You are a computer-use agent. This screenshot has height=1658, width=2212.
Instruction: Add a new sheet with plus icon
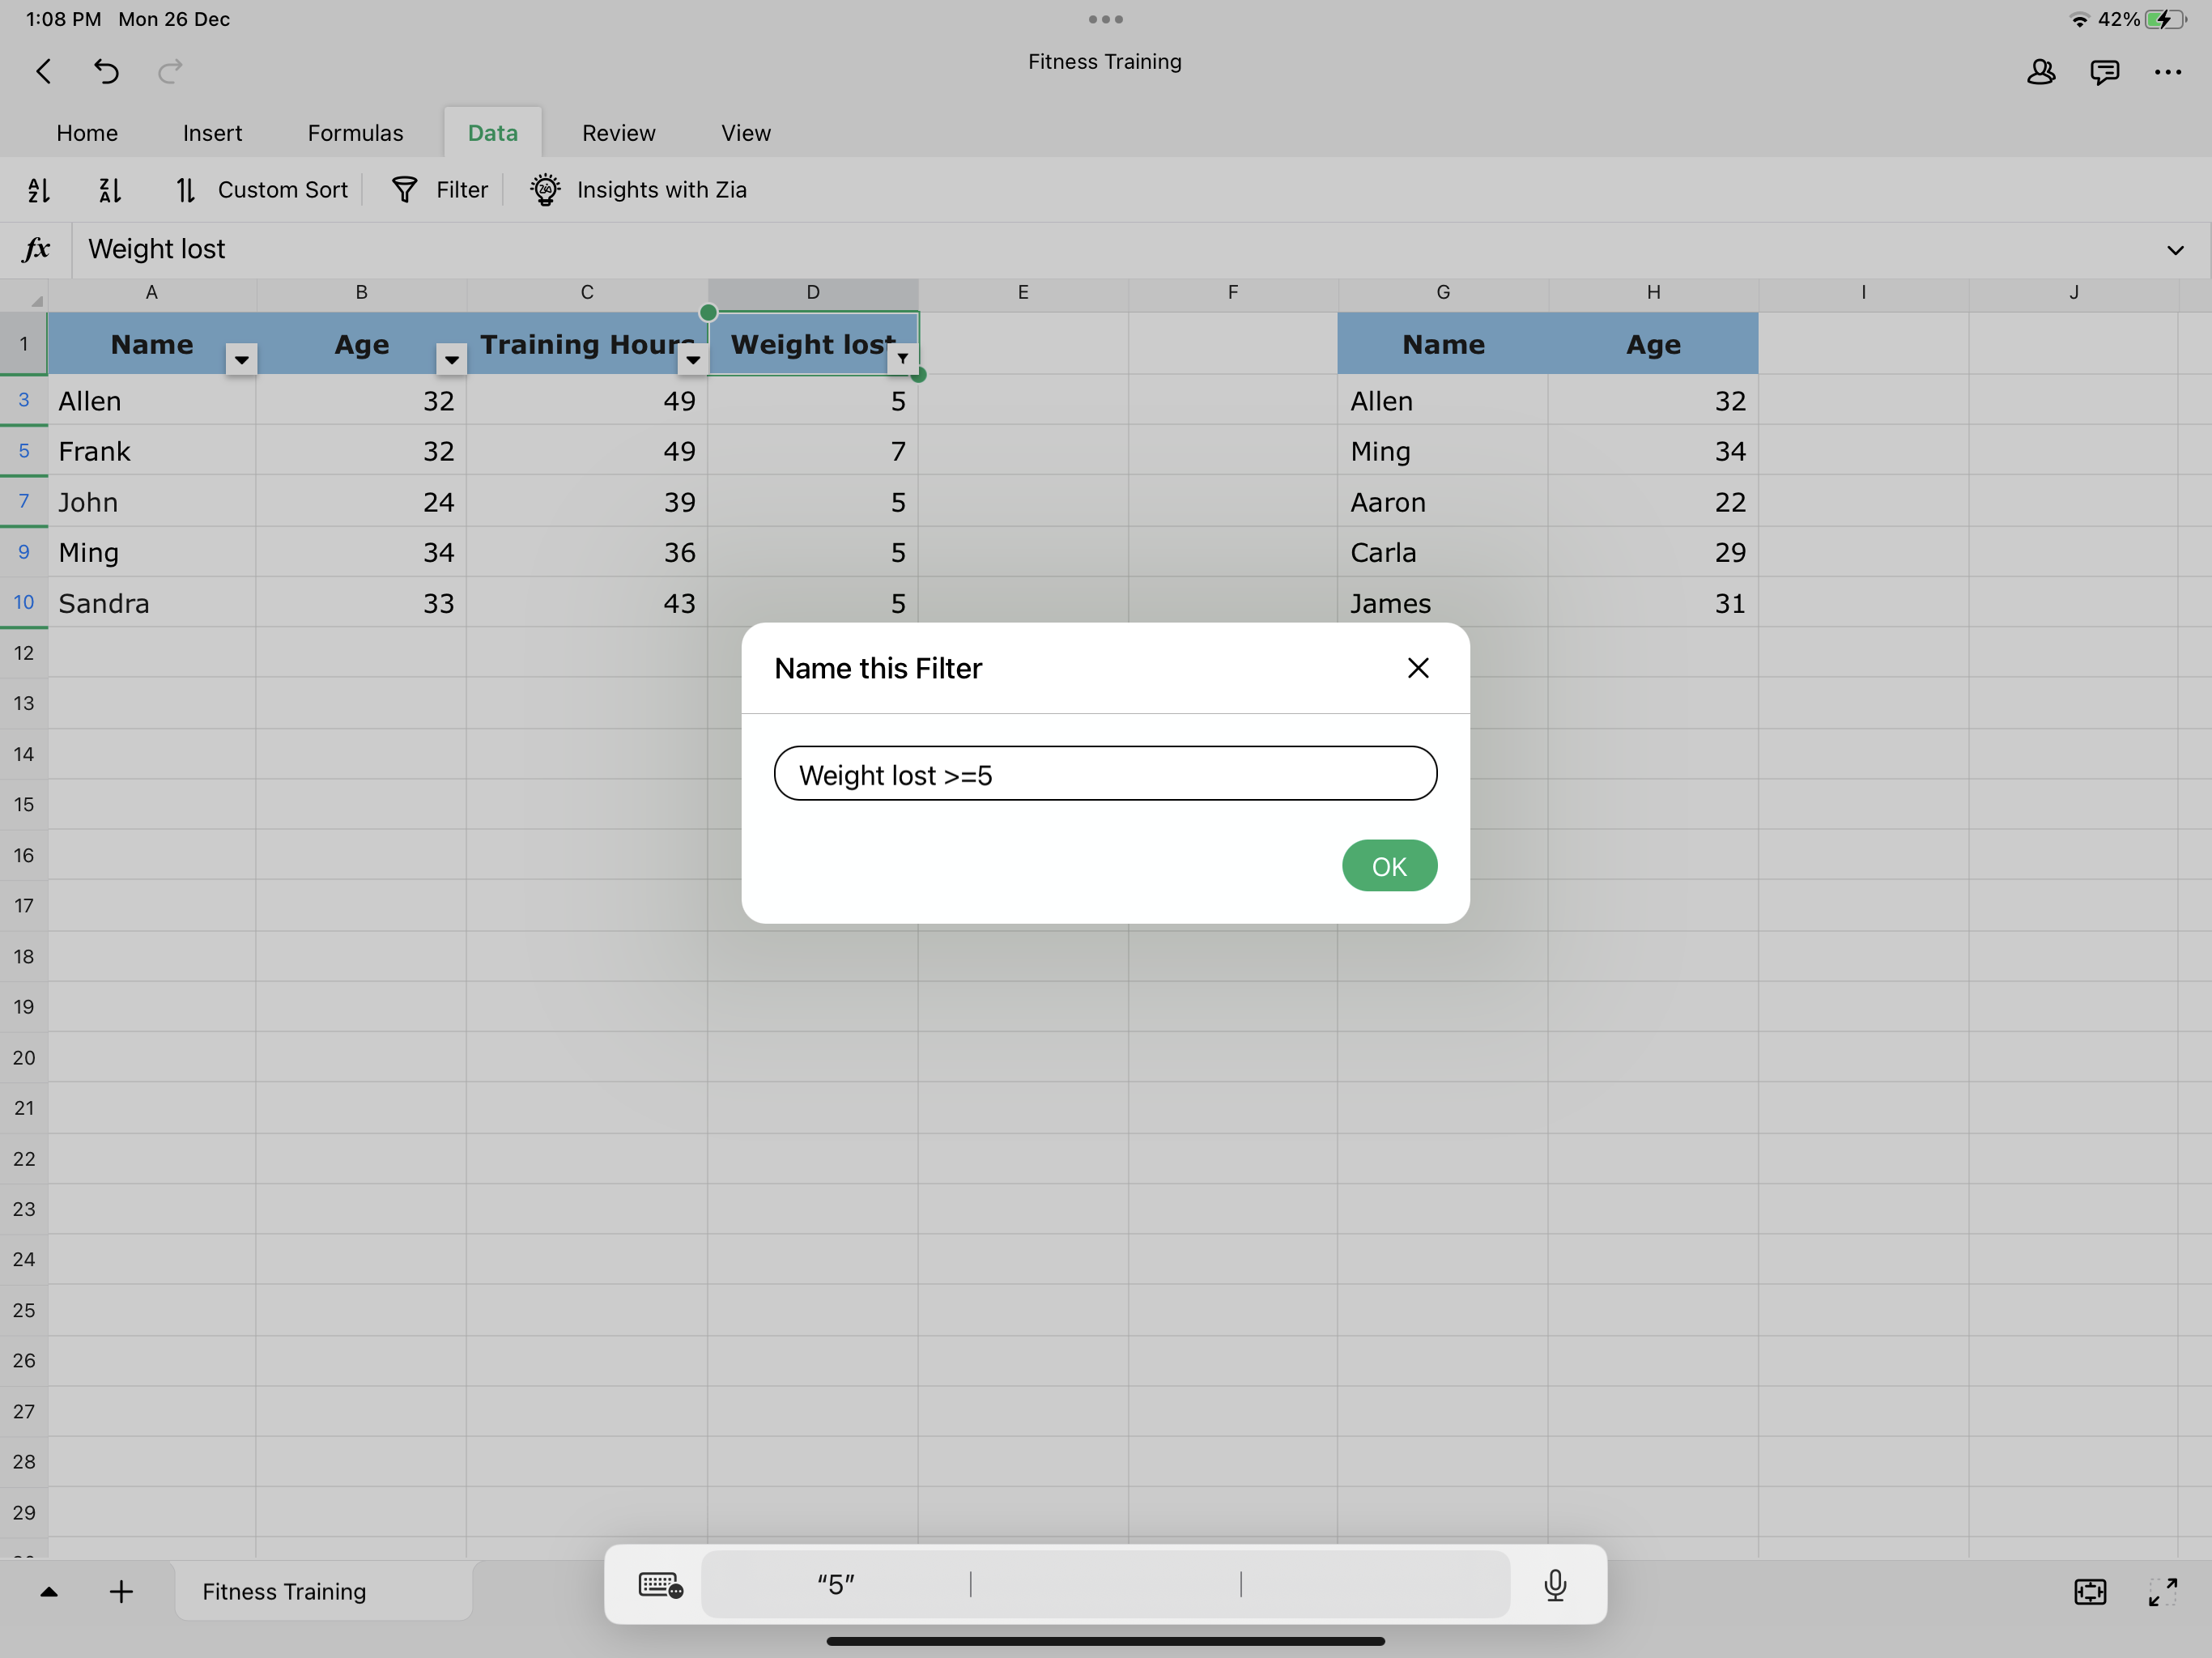point(121,1591)
